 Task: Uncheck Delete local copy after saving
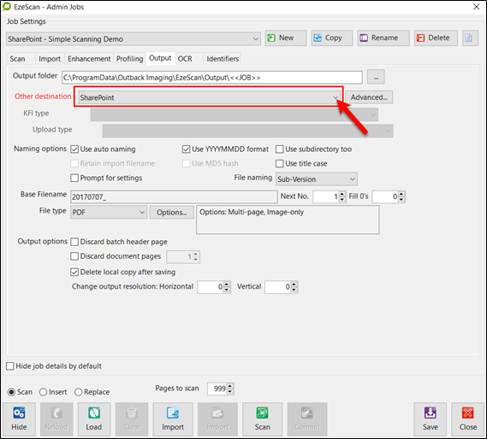click(x=74, y=272)
